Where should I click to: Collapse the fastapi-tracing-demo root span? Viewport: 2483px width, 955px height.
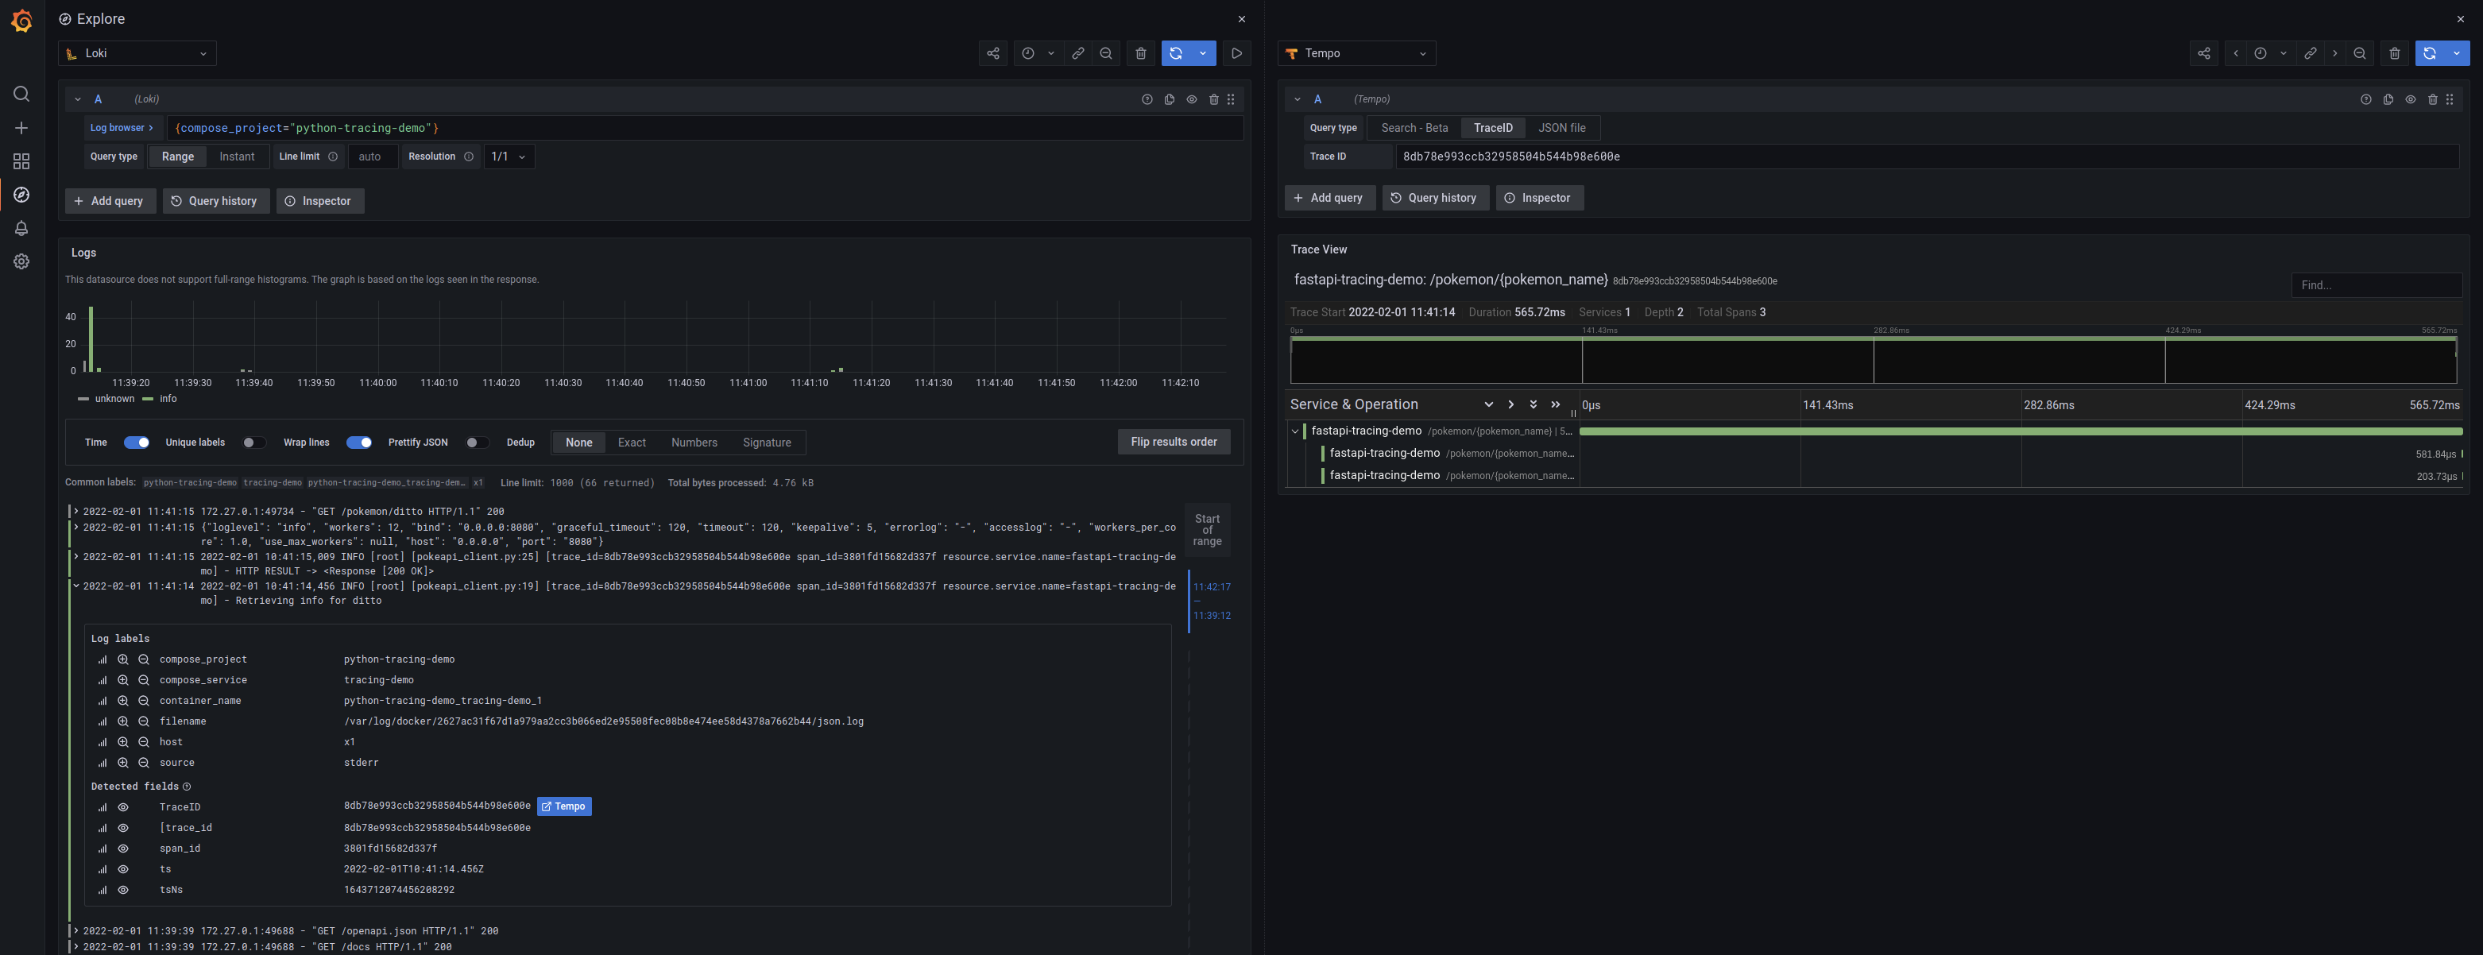(1295, 431)
